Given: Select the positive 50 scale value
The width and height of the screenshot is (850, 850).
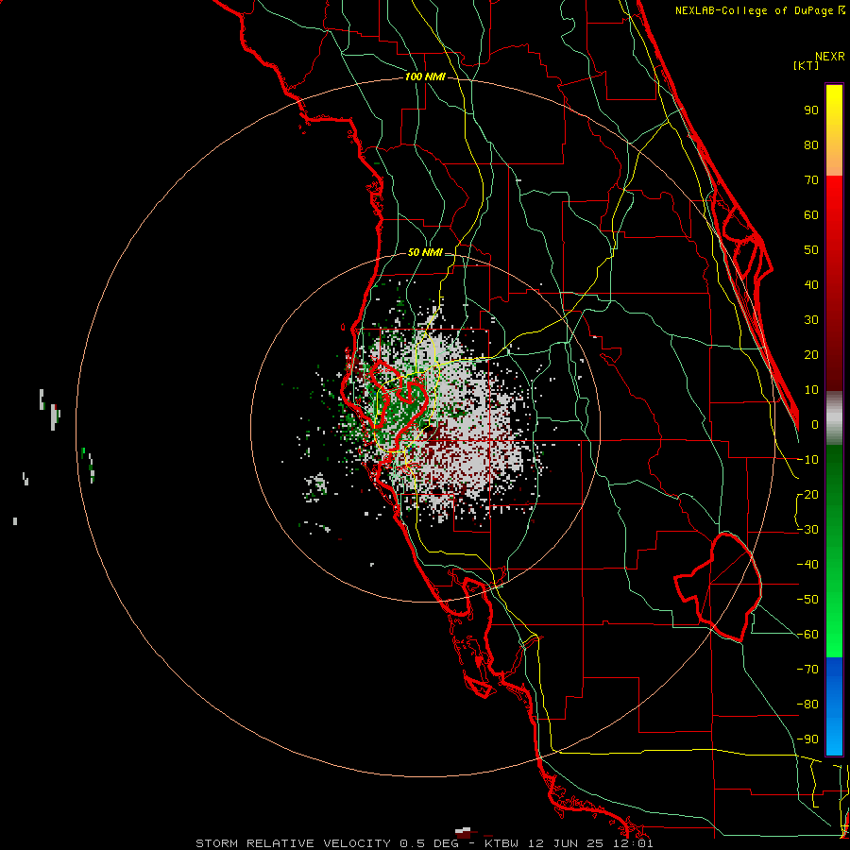Looking at the screenshot, I should tap(811, 250).
